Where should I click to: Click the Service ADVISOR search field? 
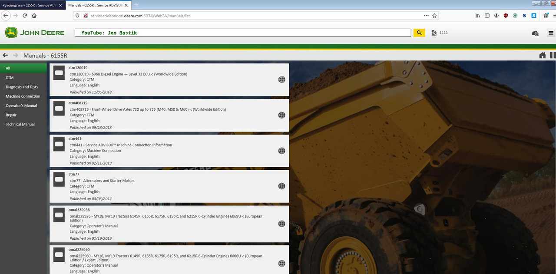click(243, 33)
